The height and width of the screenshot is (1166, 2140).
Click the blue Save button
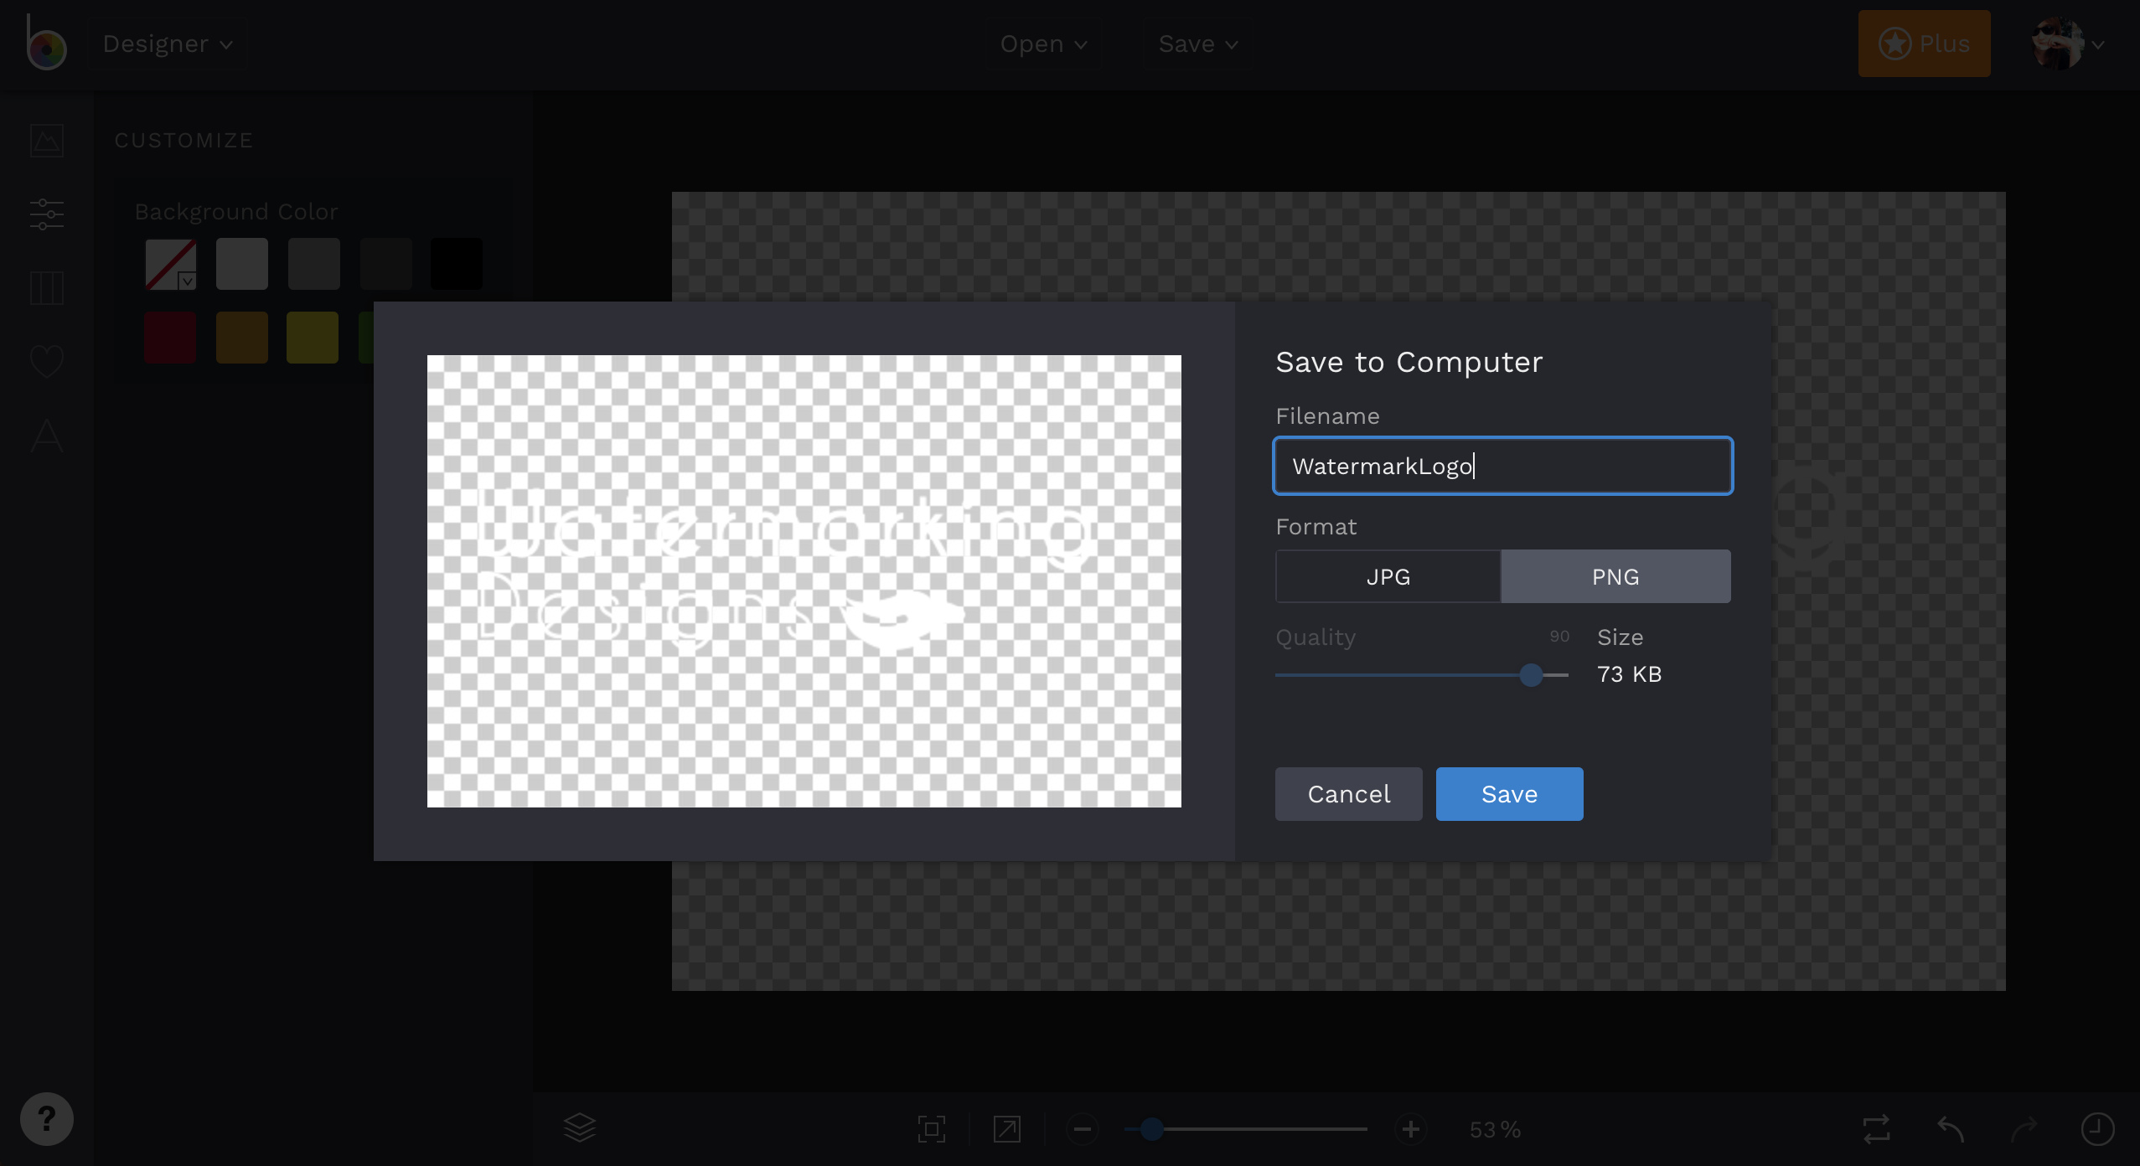click(1510, 794)
